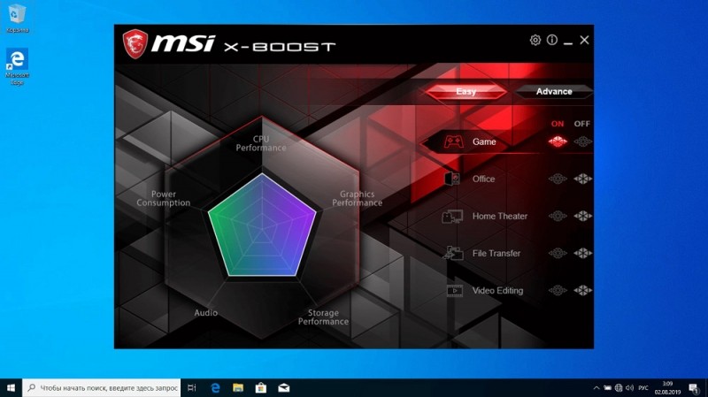Launch Edge from the taskbar

pos(215,388)
